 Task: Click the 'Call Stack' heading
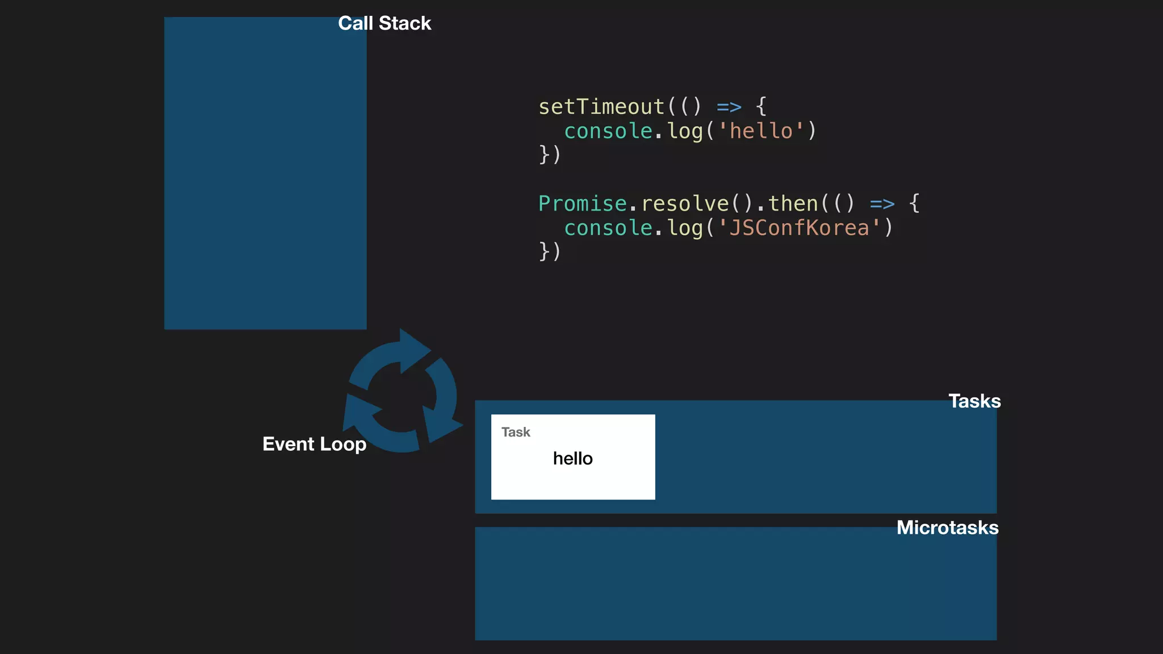pyautogui.click(x=384, y=23)
